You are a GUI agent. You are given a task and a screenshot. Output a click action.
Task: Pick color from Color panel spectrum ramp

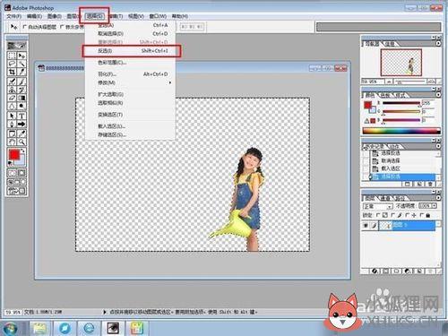[x=401, y=131]
